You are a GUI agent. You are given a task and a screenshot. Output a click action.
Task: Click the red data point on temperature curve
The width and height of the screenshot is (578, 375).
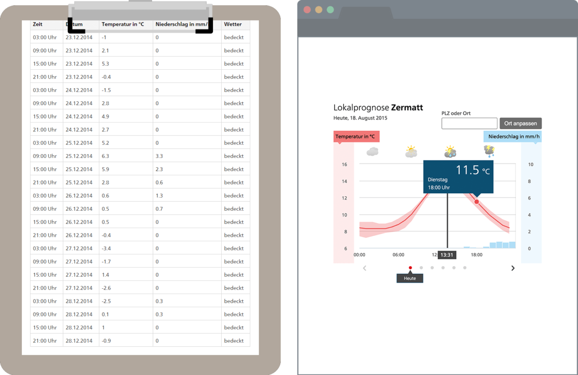[476, 202]
